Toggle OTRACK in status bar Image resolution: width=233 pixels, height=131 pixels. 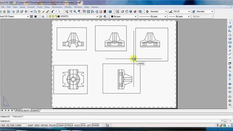click(x=69, y=126)
